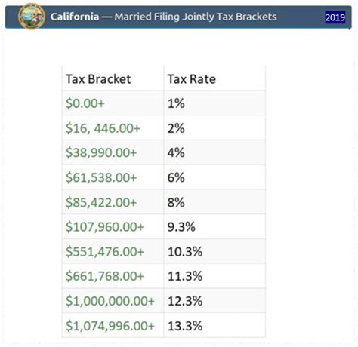Open the $551,476.00+ bracket link
358x347 pixels.
pos(105,251)
